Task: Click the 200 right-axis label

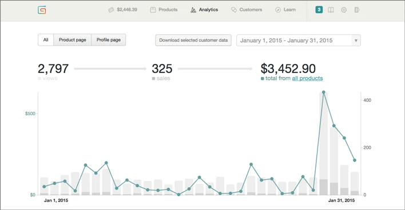Action: tap(367, 148)
